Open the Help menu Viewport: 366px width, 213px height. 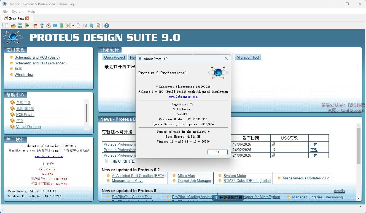pyautogui.click(x=31, y=12)
